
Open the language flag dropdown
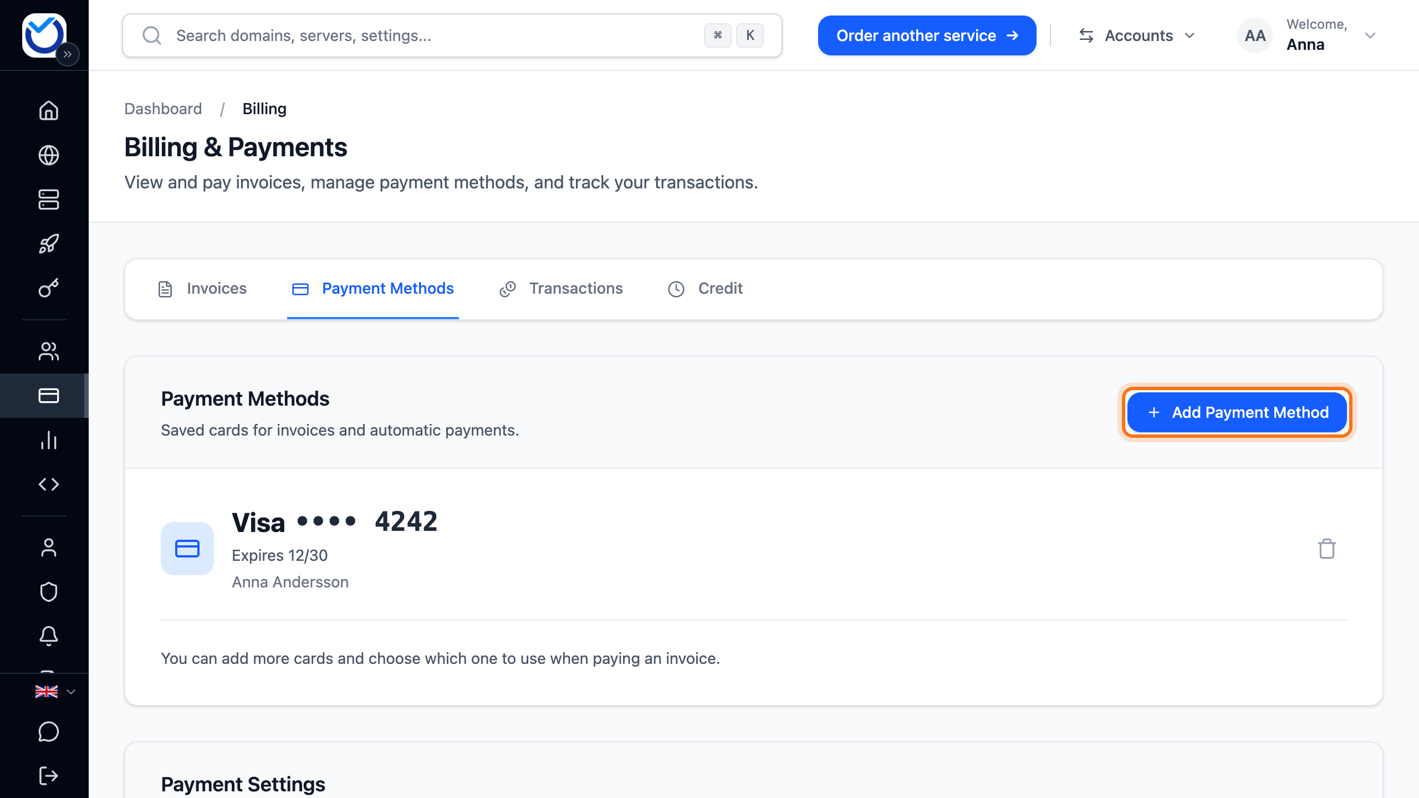55,692
